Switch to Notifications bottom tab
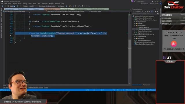 (x=147, y=85)
